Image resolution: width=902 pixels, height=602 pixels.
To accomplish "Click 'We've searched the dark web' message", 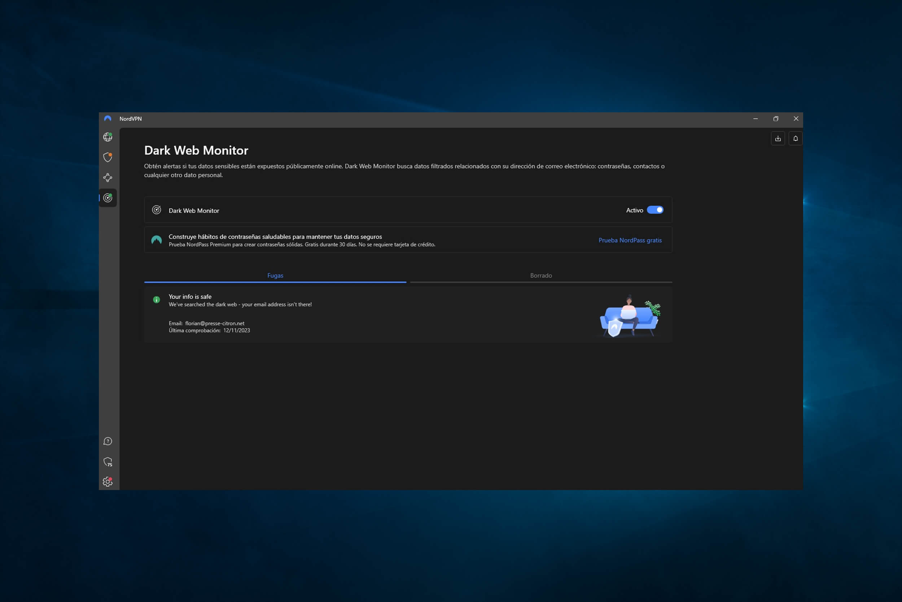I will click(x=240, y=304).
